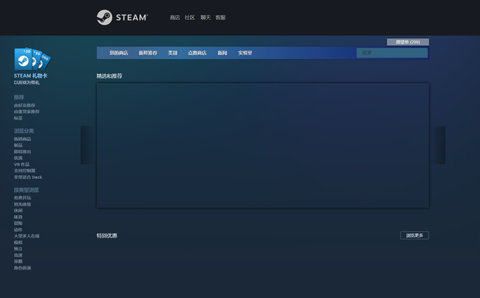Image resolution: width=480 pixels, height=298 pixels.
Task: Click the left carousel arrow
Action: [x=87, y=145]
